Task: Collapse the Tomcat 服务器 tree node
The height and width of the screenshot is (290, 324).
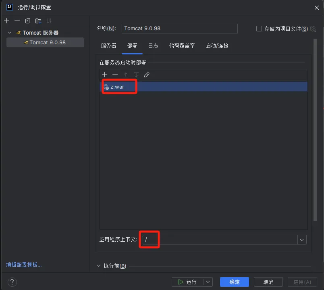Action: [10, 33]
